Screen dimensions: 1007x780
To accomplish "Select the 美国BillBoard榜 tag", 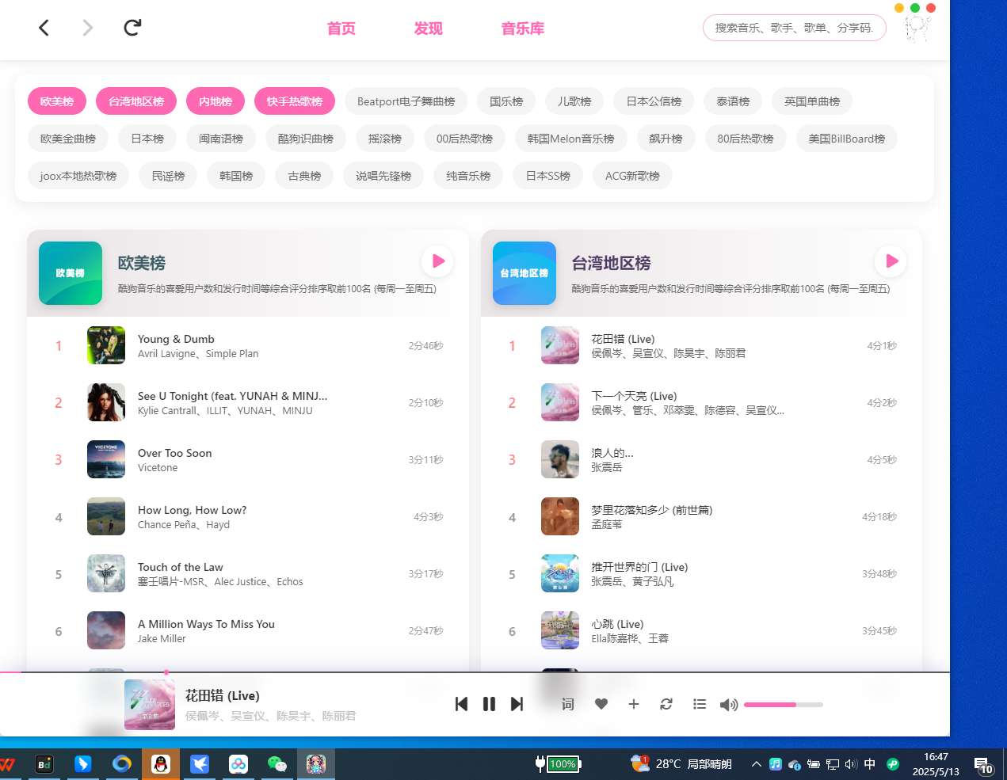I will coord(847,139).
